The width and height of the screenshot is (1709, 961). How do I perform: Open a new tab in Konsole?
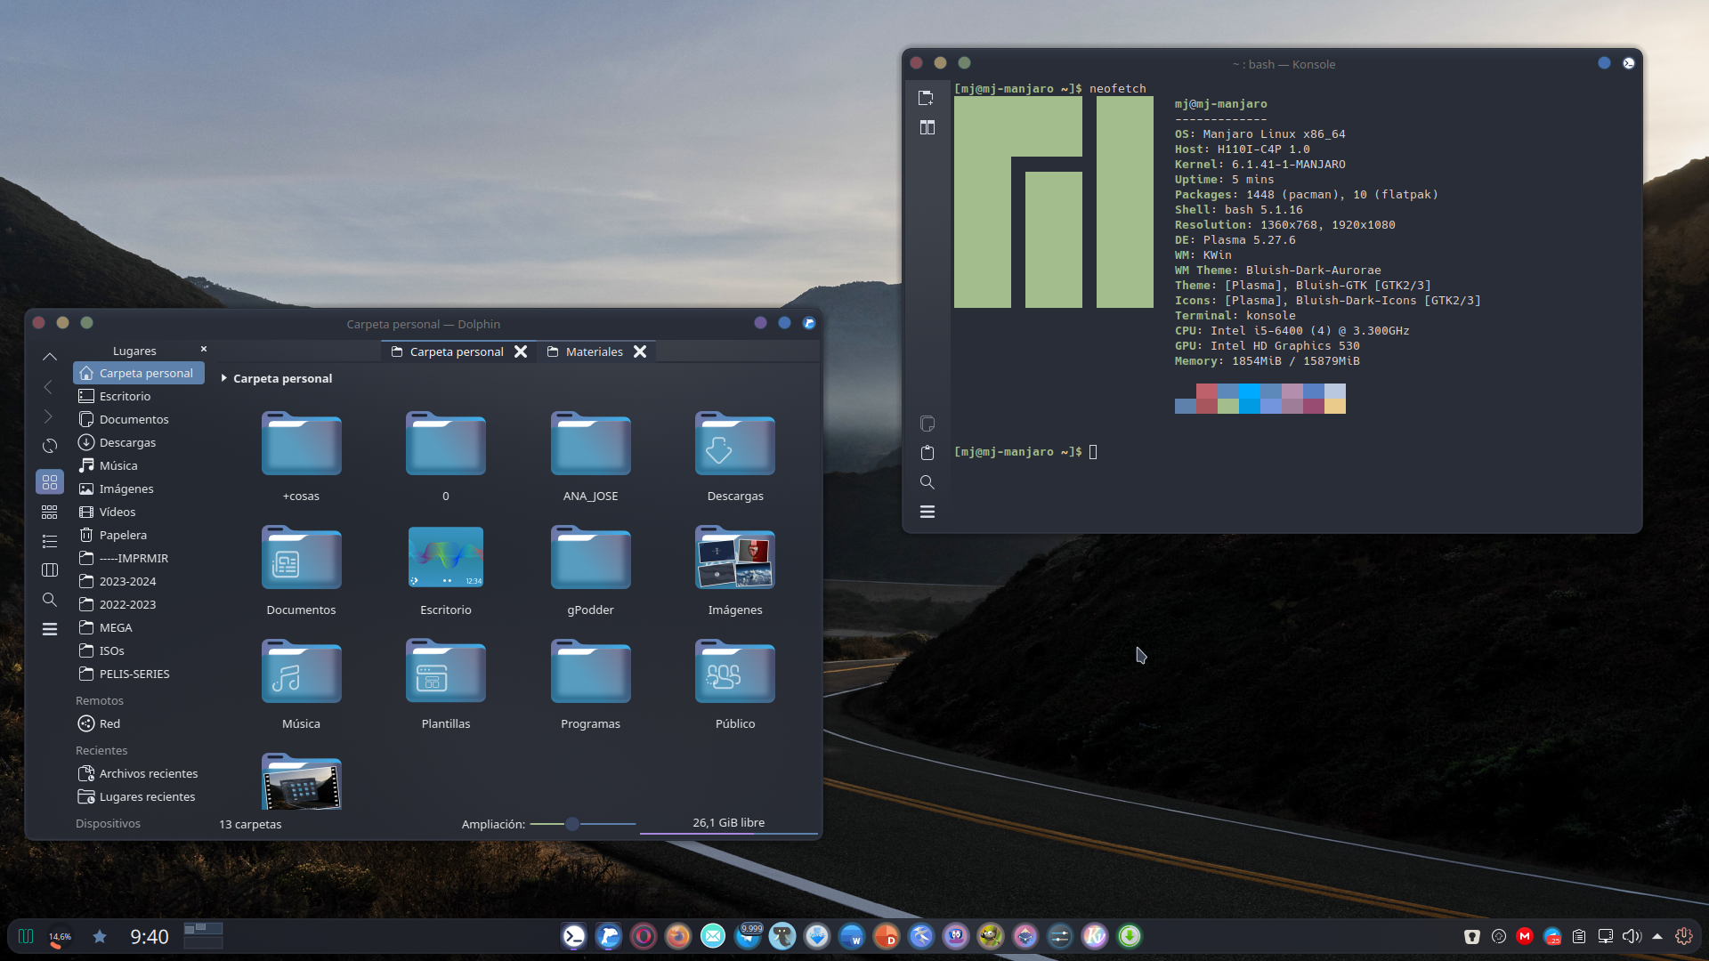927,98
